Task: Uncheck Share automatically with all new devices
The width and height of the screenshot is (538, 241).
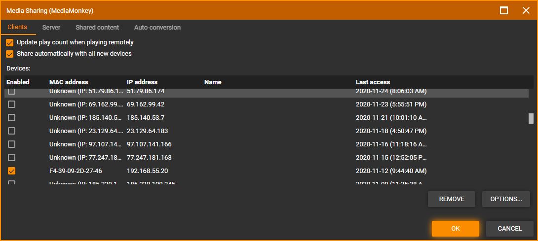Action: pyautogui.click(x=9, y=54)
